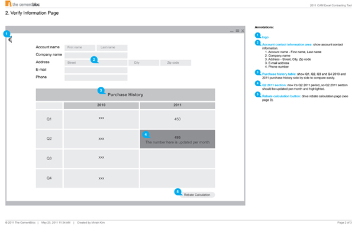Click the Annotations heading

coord(264,27)
